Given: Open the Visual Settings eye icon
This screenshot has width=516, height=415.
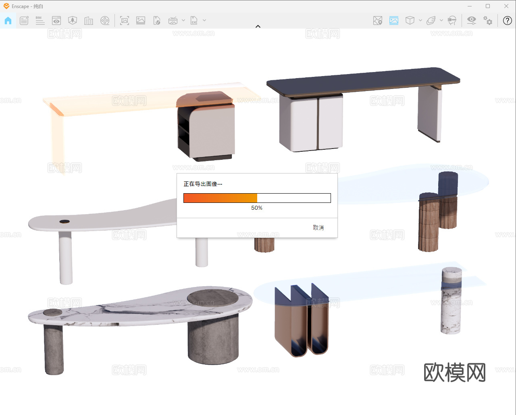Looking at the screenshot, I should tap(471, 21).
